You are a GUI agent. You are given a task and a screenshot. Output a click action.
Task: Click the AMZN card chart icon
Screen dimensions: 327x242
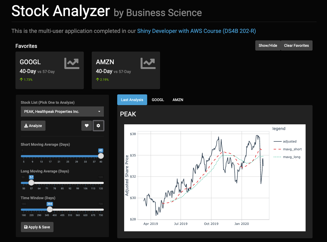[x=148, y=63]
